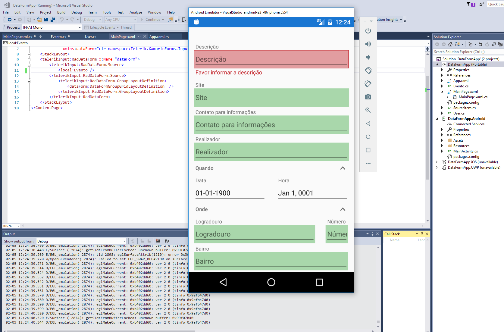Take an emulator screenshot with camera icon
Viewport: 504px width, 332px height.
click(368, 97)
